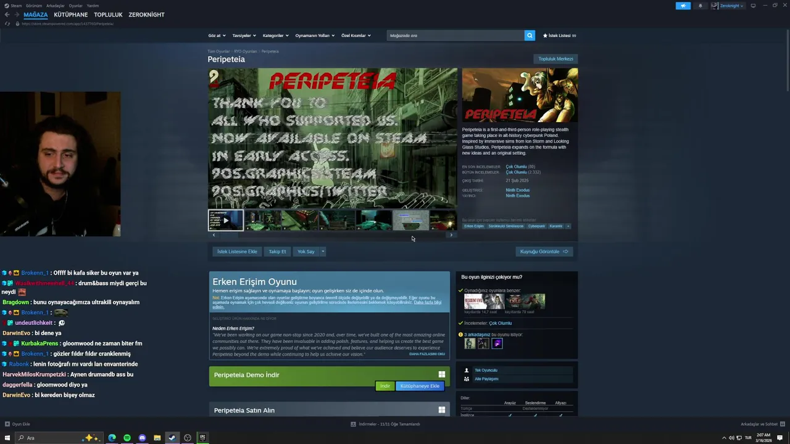
Task: Expand the Kategoriler dropdown
Action: pyautogui.click(x=275, y=35)
